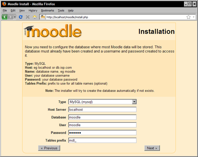The width and height of the screenshot is (198, 157).
Task: Minimize the Firefox window
Action: click(186, 4)
